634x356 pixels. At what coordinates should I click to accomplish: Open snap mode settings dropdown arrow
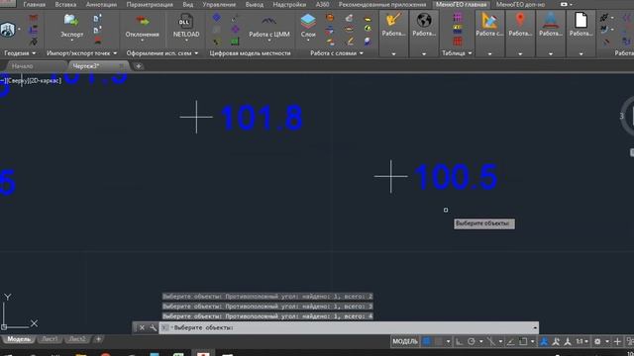[x=448, y=341]
